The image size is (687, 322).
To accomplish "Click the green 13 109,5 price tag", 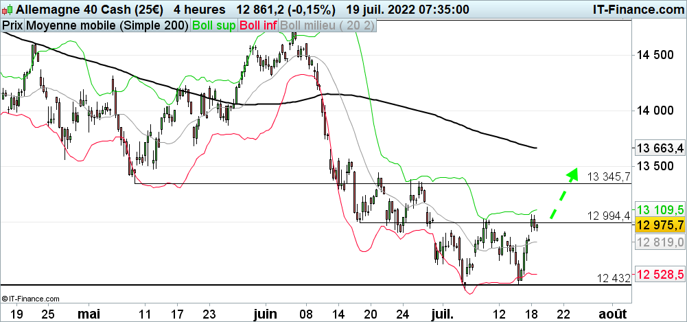I will [x=659, y=209].
